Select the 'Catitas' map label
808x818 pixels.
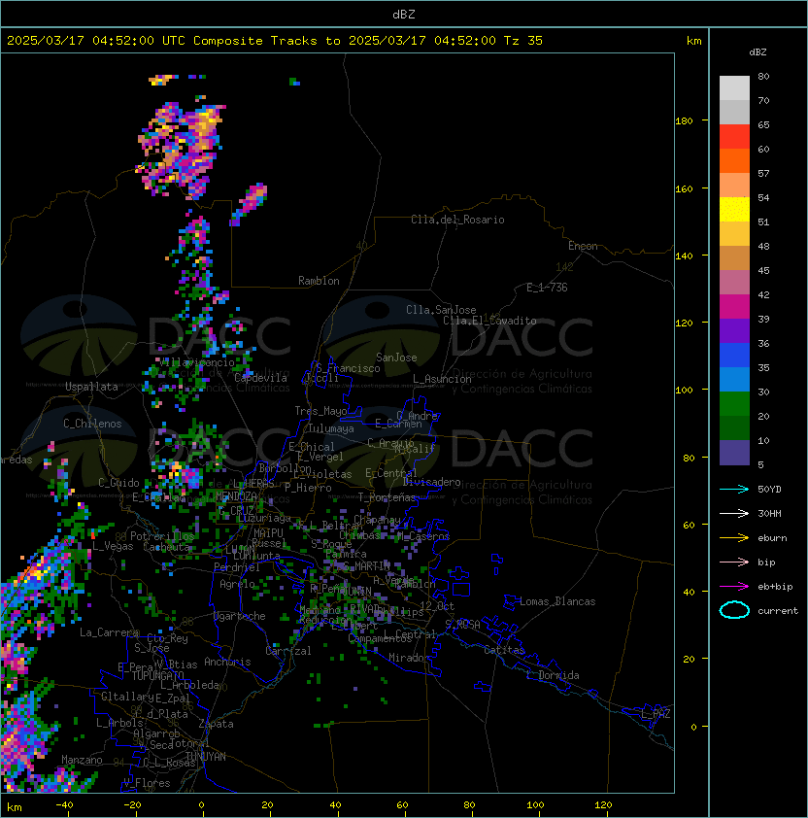pyautogui.click(x=504, y=650)
